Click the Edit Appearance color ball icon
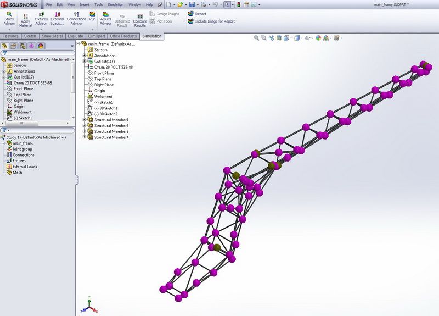This screenshot has width=439, height=316. (x=318, y=38)
